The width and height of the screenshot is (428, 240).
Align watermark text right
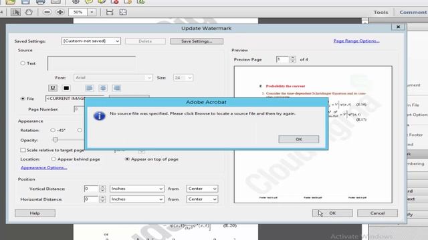click(x=116, y=88)
